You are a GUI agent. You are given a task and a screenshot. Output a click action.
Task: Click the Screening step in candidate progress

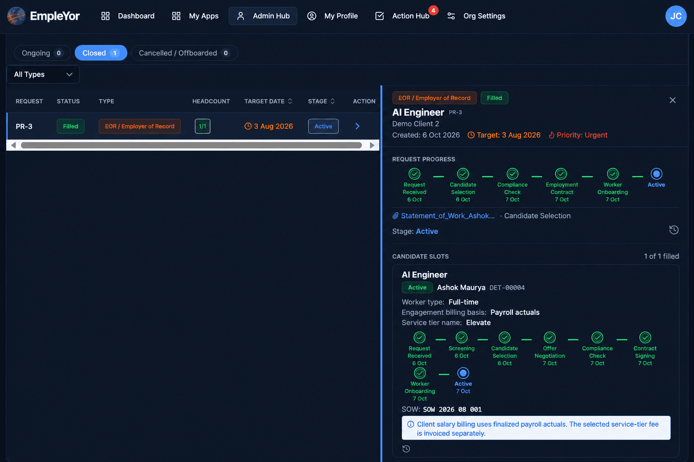tap(461, 345)
